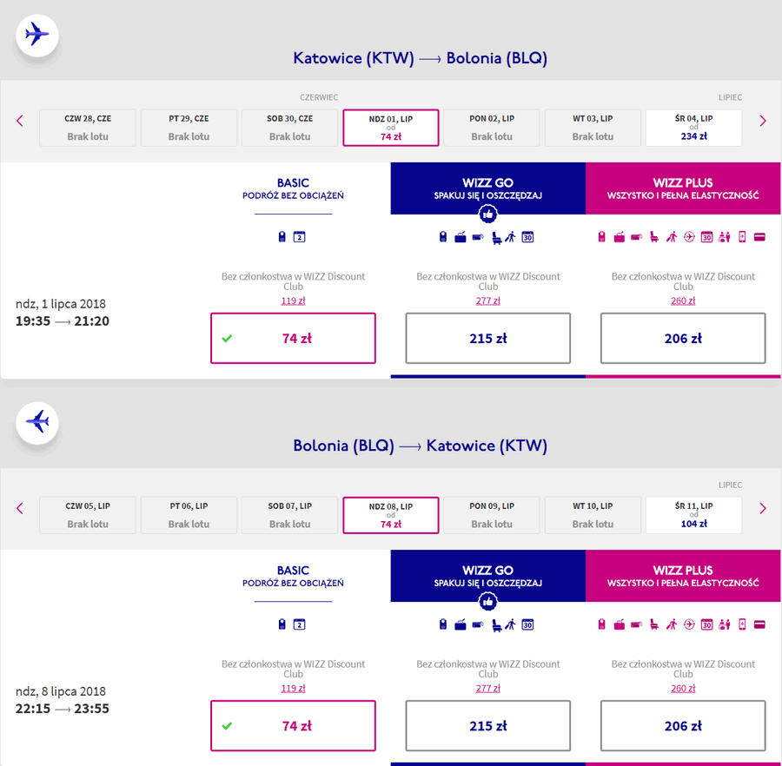This screenshot has height=766, width=782.
Task: Click the outbound flight airplane icon
Action: pyautogui.click(x=36, y=35)
